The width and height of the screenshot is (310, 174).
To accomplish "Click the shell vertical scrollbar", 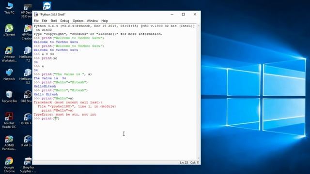I will [199, 92].
